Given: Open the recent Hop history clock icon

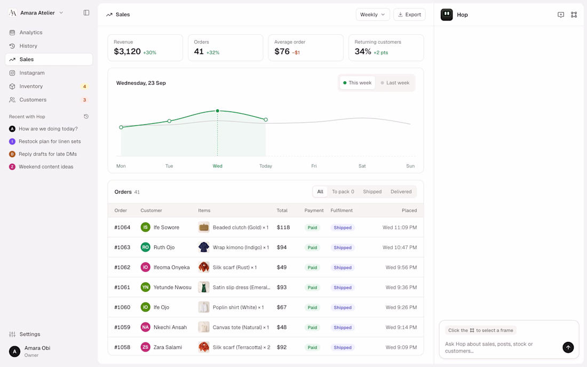Looking at the screenshot, I should tap(86, 116).
